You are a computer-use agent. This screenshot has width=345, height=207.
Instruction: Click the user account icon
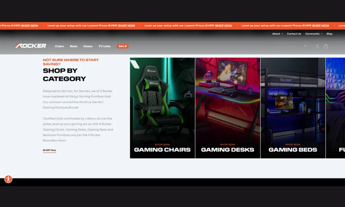317,46
